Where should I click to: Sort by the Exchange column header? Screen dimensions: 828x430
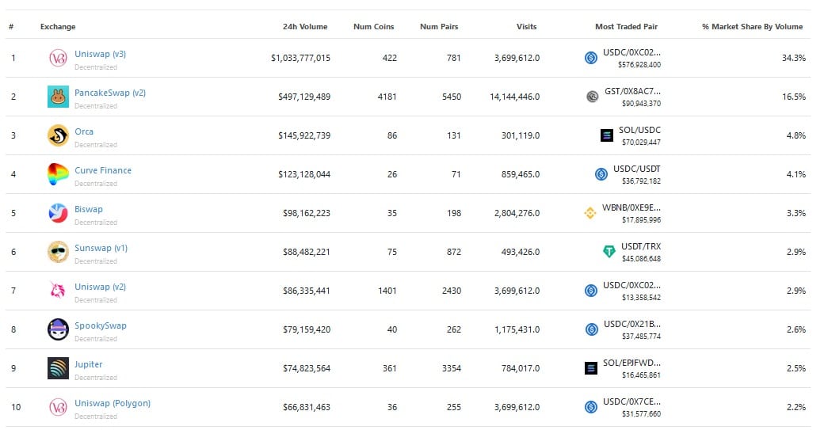click(x=58, y=26)
